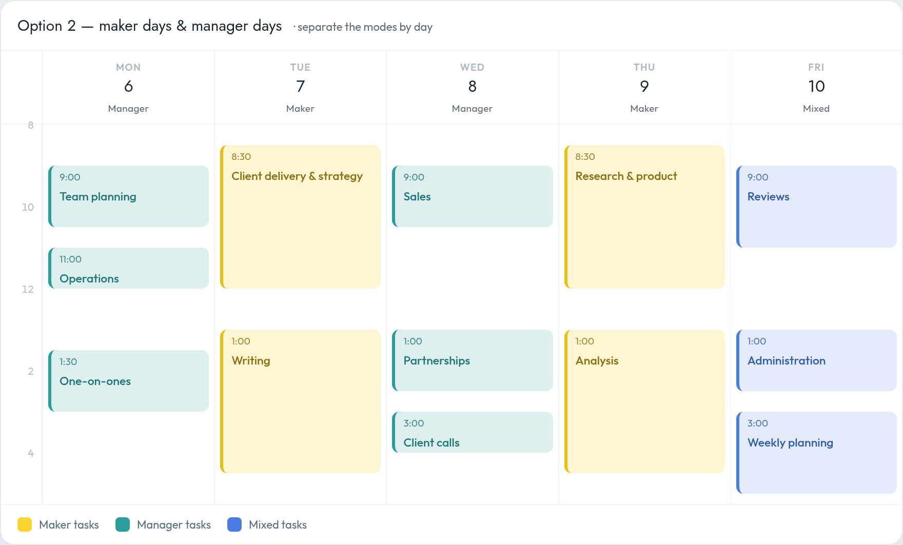Click the Client delivery & strategy block

pyautogui.click(x=300, y=217)
